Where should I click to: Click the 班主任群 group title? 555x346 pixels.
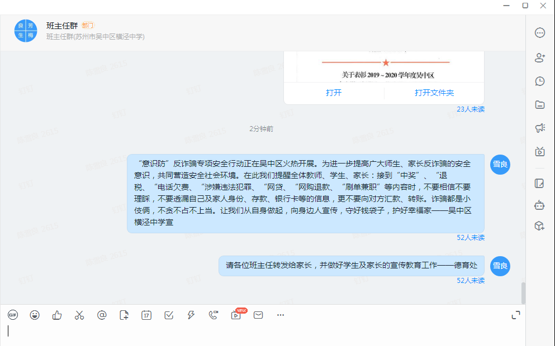[x=62, y=26]
